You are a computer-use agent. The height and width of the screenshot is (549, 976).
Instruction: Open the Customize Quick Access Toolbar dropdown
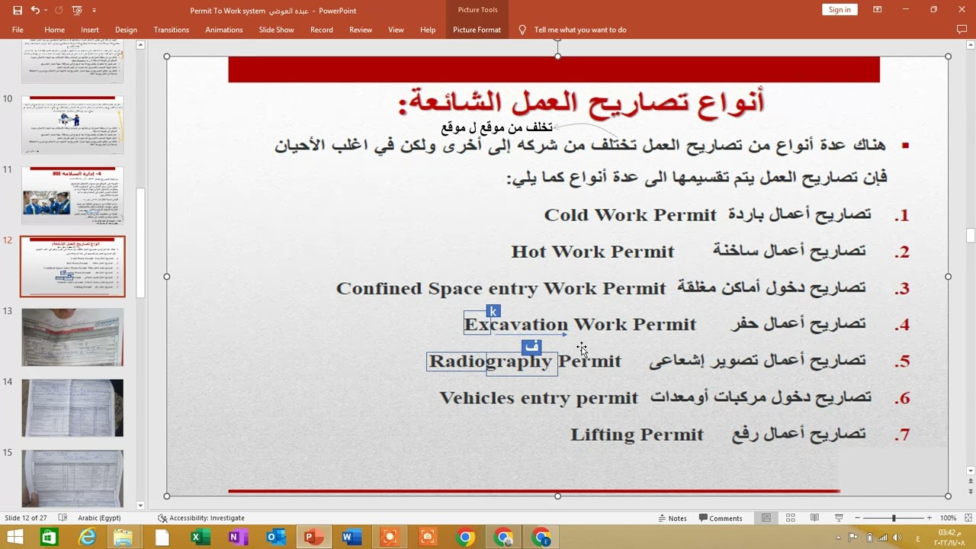click(x=94, y=11)
